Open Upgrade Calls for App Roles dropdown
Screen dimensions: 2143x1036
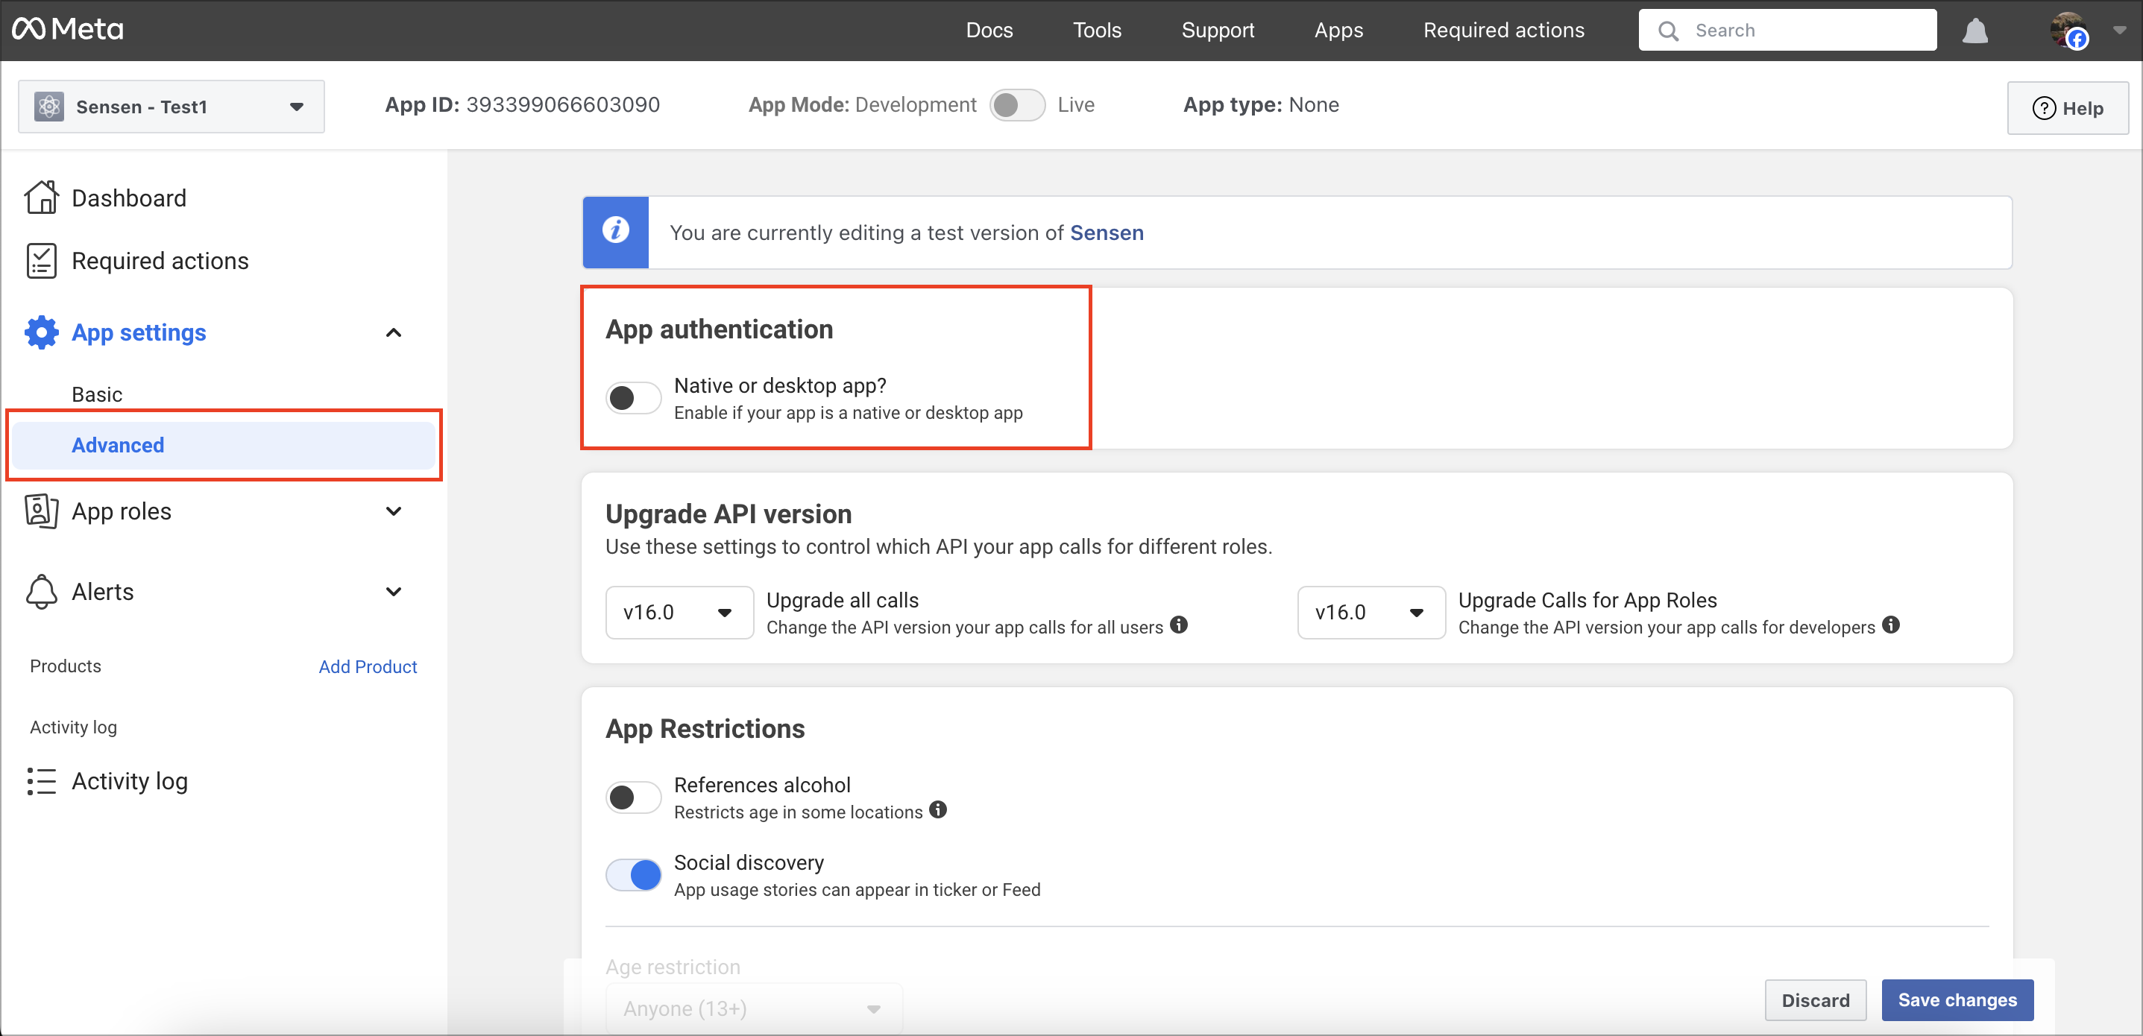[1371, 613]
